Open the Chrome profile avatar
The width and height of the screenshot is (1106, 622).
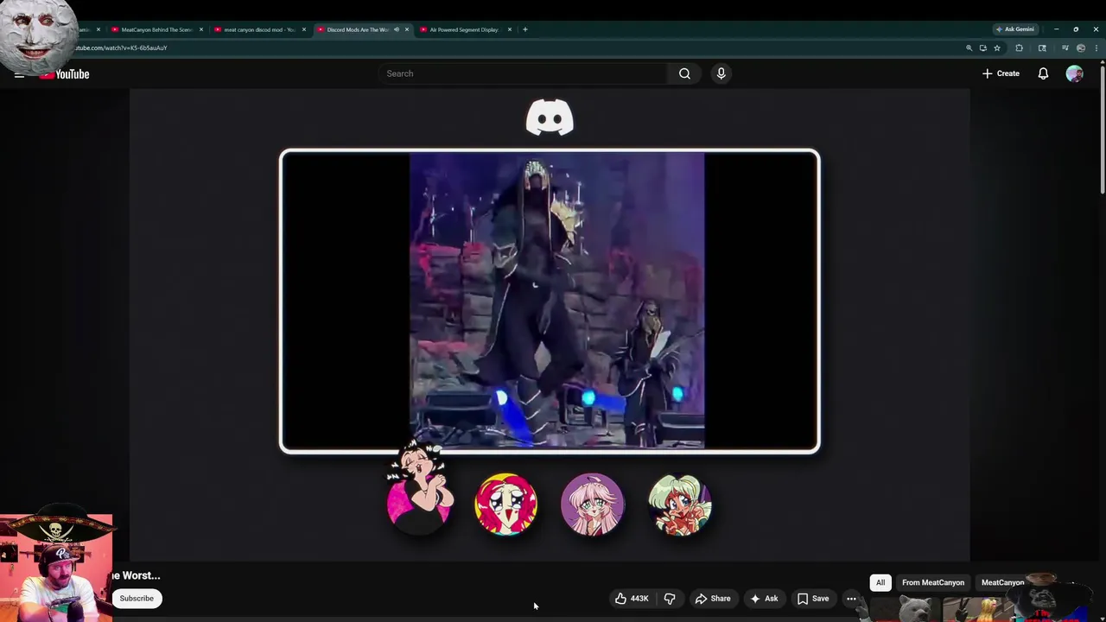coord(1081,48)
